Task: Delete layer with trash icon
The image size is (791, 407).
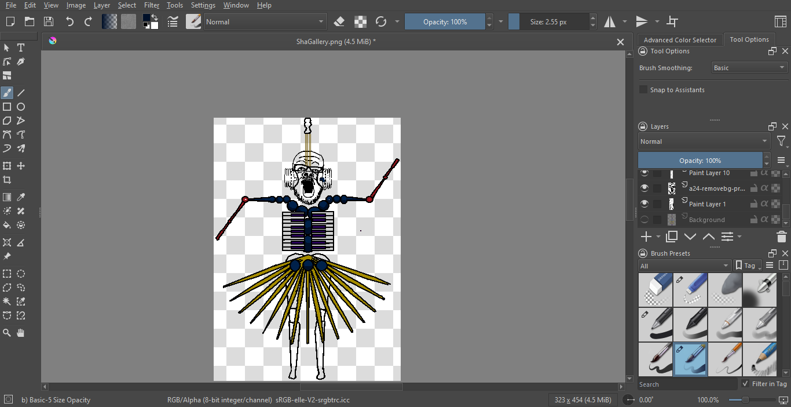Action: (x=781, y=237)
